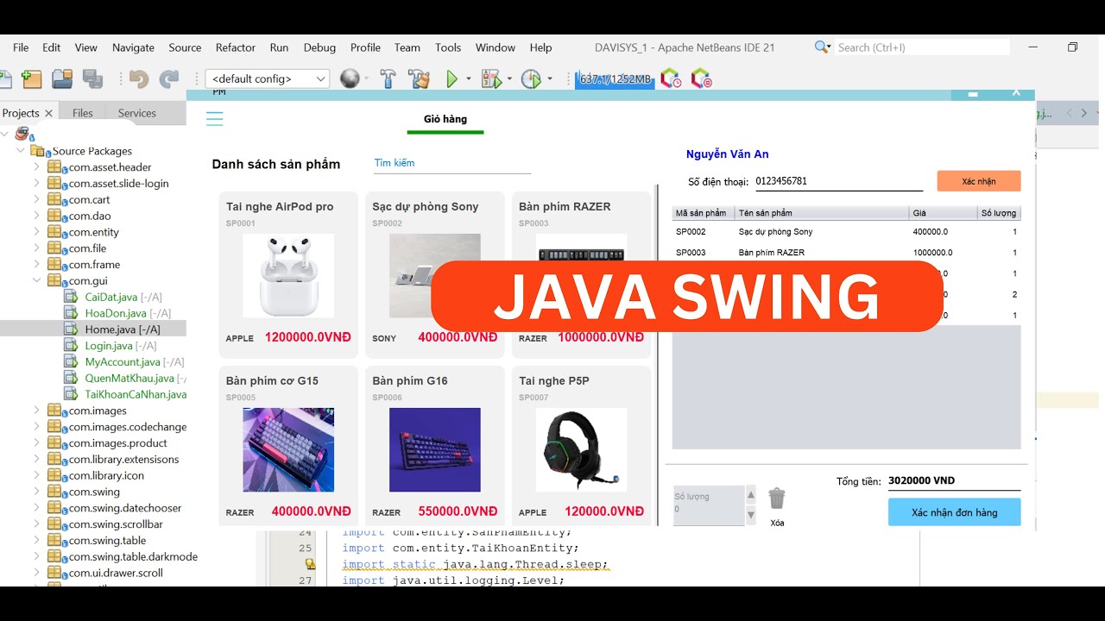1105x621 pixels.
Task: Select the Giỏ hàng tab
Action: point(445,119)
